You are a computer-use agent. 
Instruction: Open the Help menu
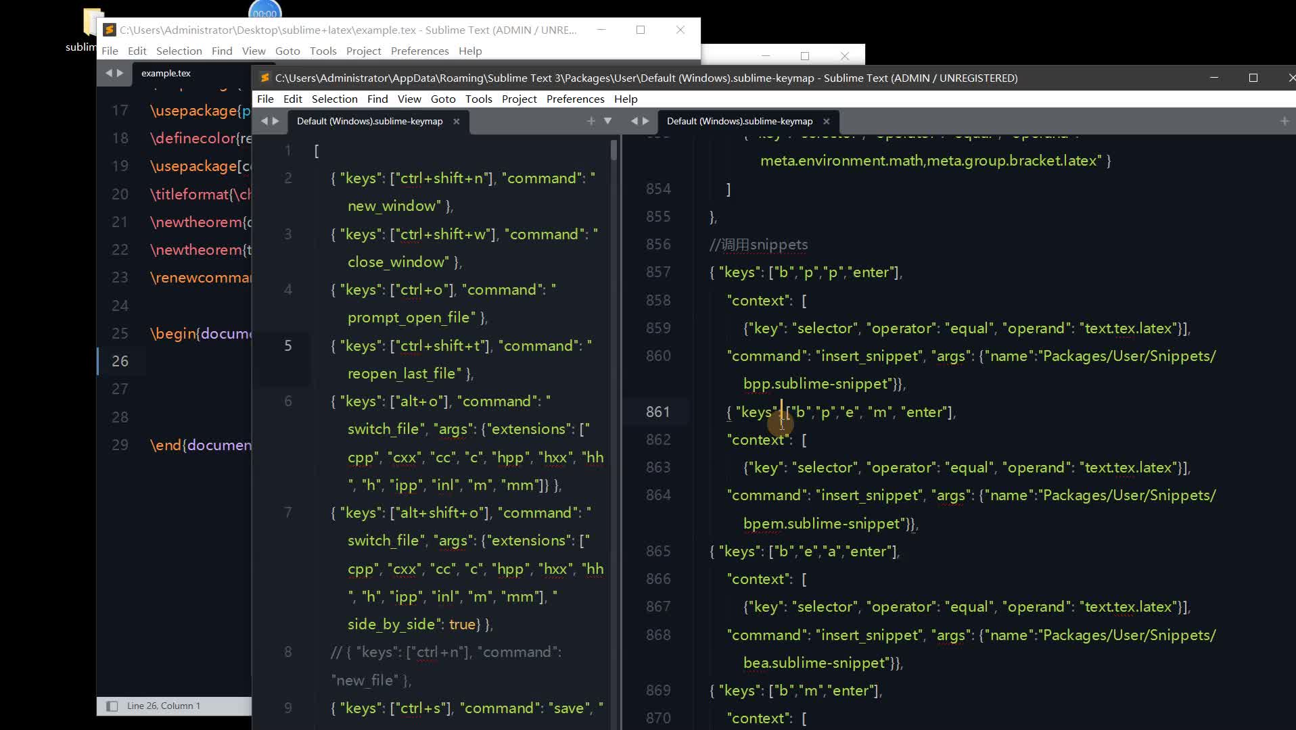[626, 99]
